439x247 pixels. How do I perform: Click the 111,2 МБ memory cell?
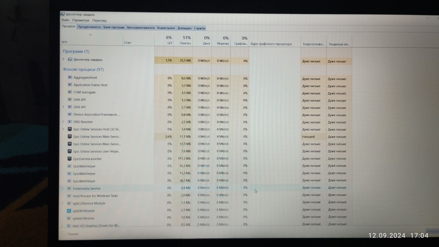pyautogui.click(x=183, y=158)
